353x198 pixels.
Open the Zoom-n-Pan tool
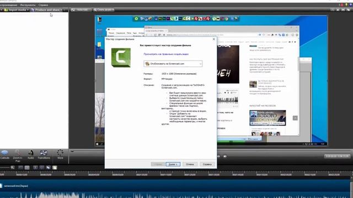pyautogui.click(x=17, y=156)
